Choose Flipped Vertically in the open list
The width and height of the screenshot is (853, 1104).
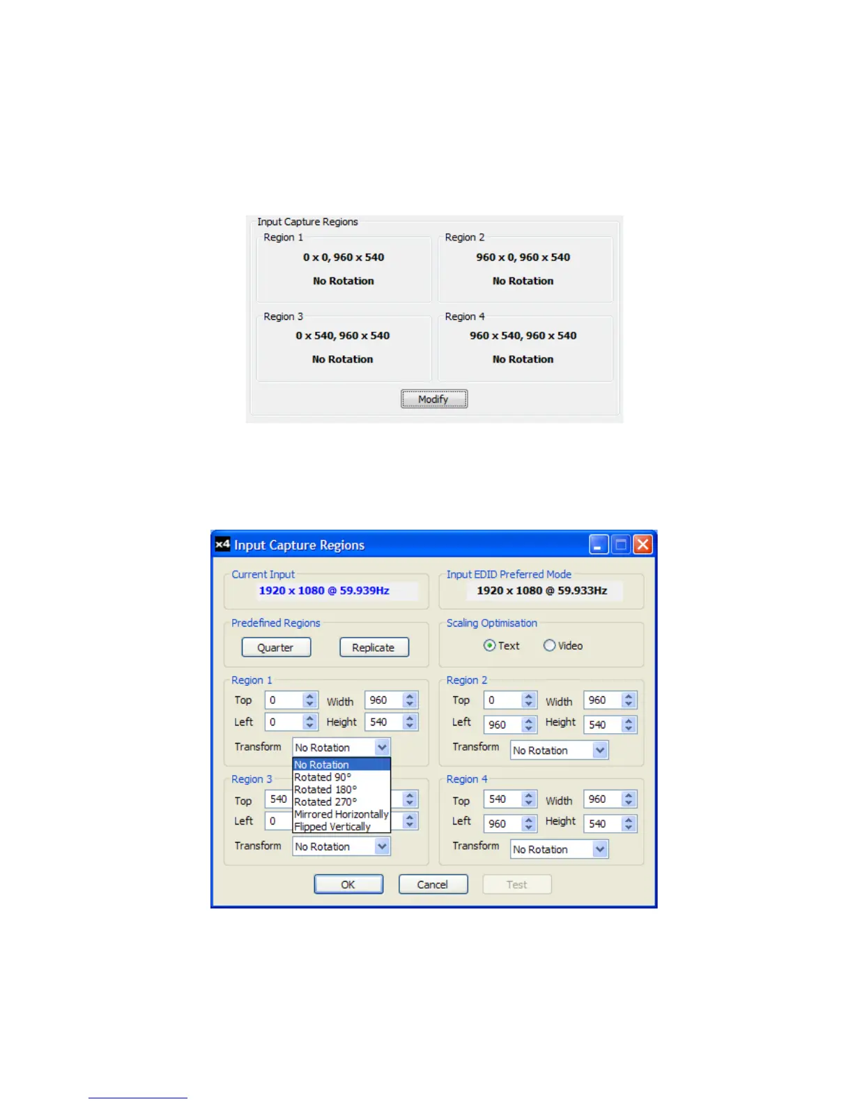pyautogui.click(x=341, y=826)
